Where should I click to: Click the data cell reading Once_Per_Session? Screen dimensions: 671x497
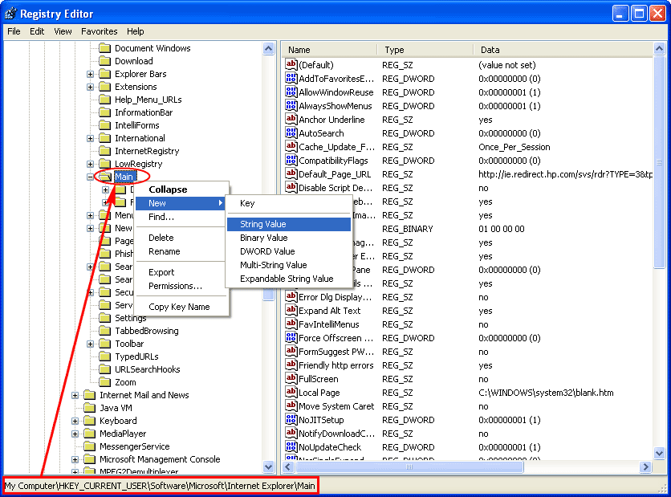(x=514, y=147)
